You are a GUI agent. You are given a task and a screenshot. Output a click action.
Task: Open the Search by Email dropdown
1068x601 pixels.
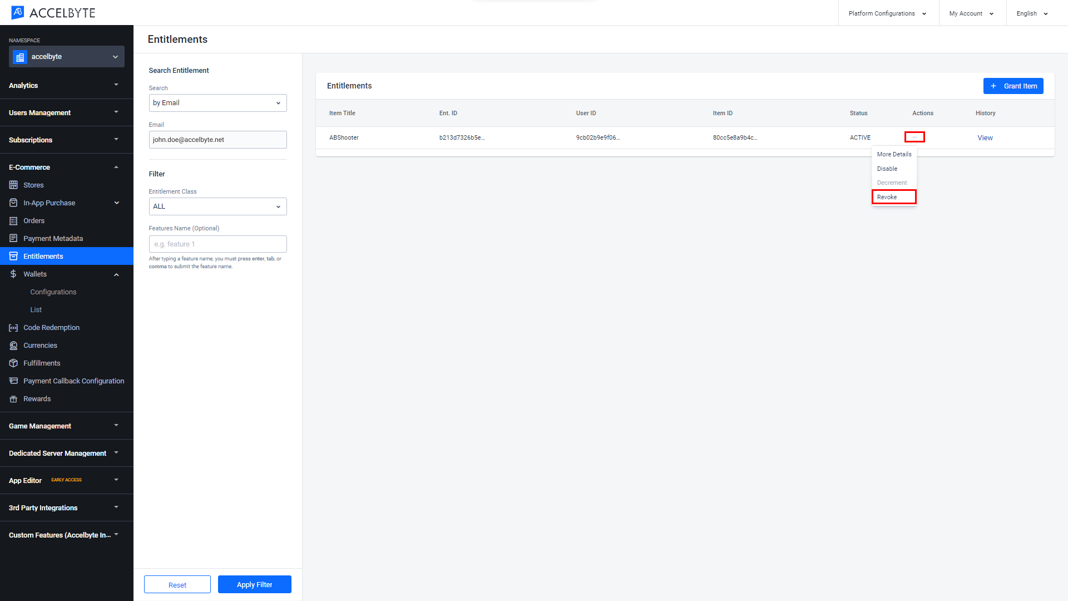click(217, 102)
